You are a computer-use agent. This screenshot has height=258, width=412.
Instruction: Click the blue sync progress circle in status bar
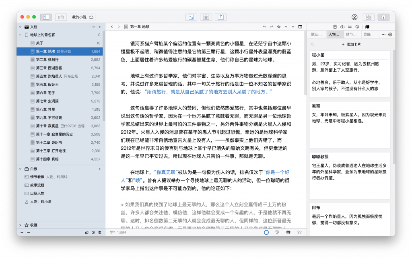coord(266,232)
